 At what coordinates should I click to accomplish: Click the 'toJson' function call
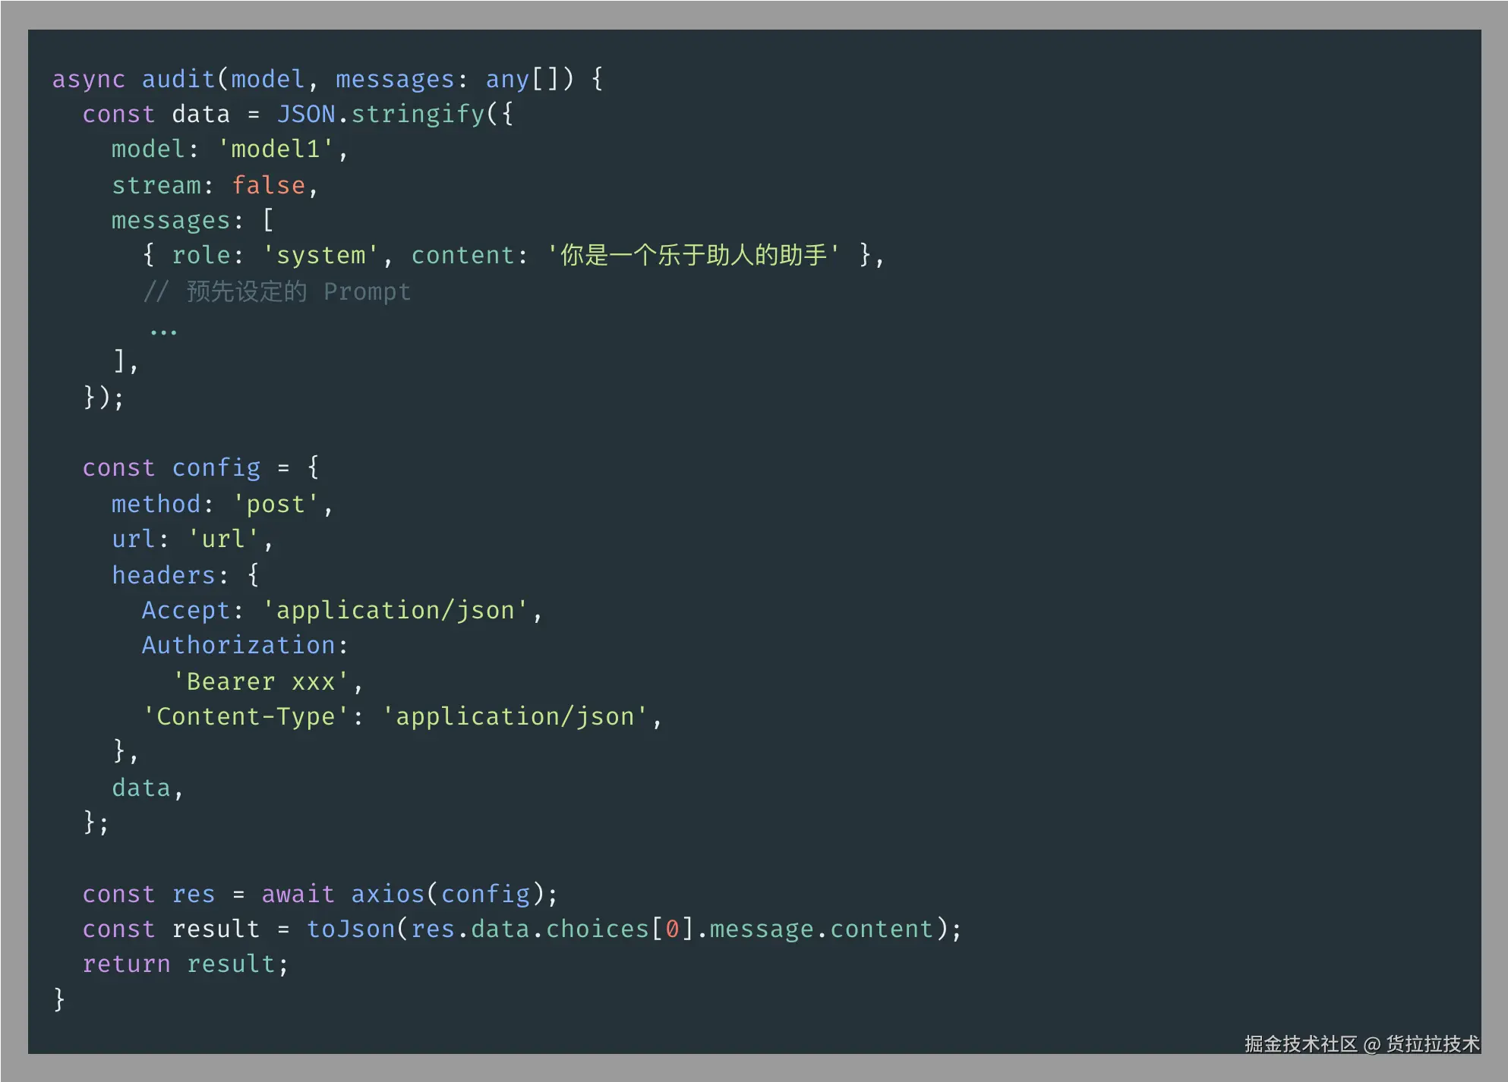(x=350, y=929)
